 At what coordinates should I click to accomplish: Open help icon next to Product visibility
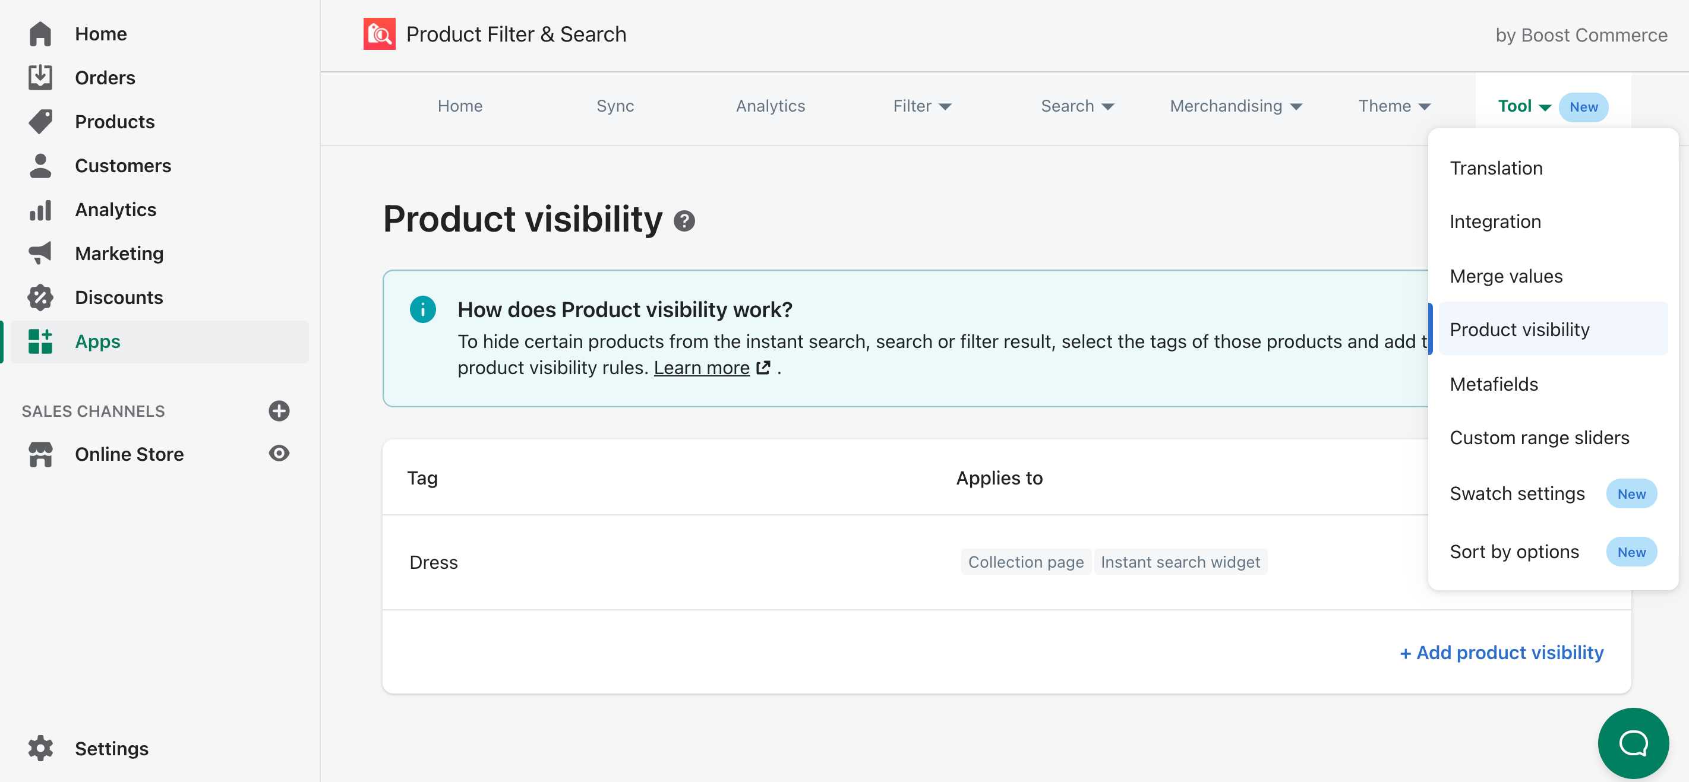(684, 221)
